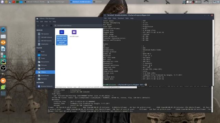Click the /home/brad/Videos/ location bar
Screen dimensions: 220x123
79,26
